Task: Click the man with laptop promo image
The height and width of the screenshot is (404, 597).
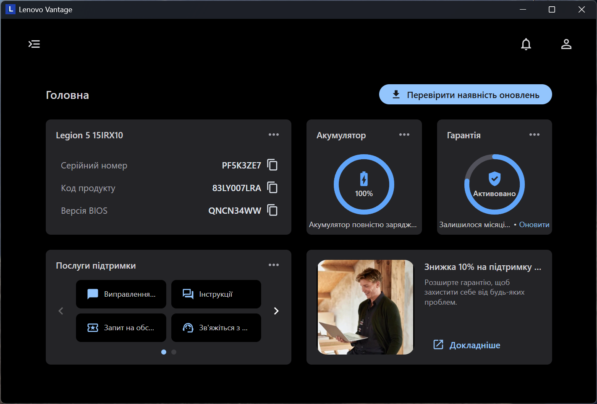Action: (365, 307)
